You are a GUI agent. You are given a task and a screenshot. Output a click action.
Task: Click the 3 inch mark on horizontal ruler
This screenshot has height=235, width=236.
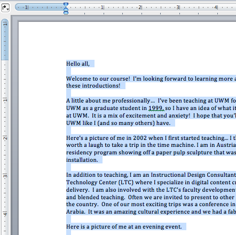click(x=178, y=7)
